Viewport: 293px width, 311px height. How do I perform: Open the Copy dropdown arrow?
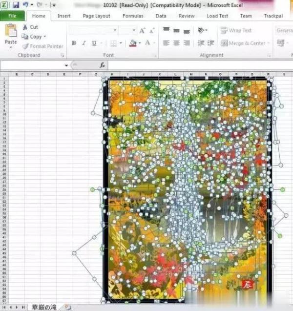pyautogui.click(x=45, y=37)
